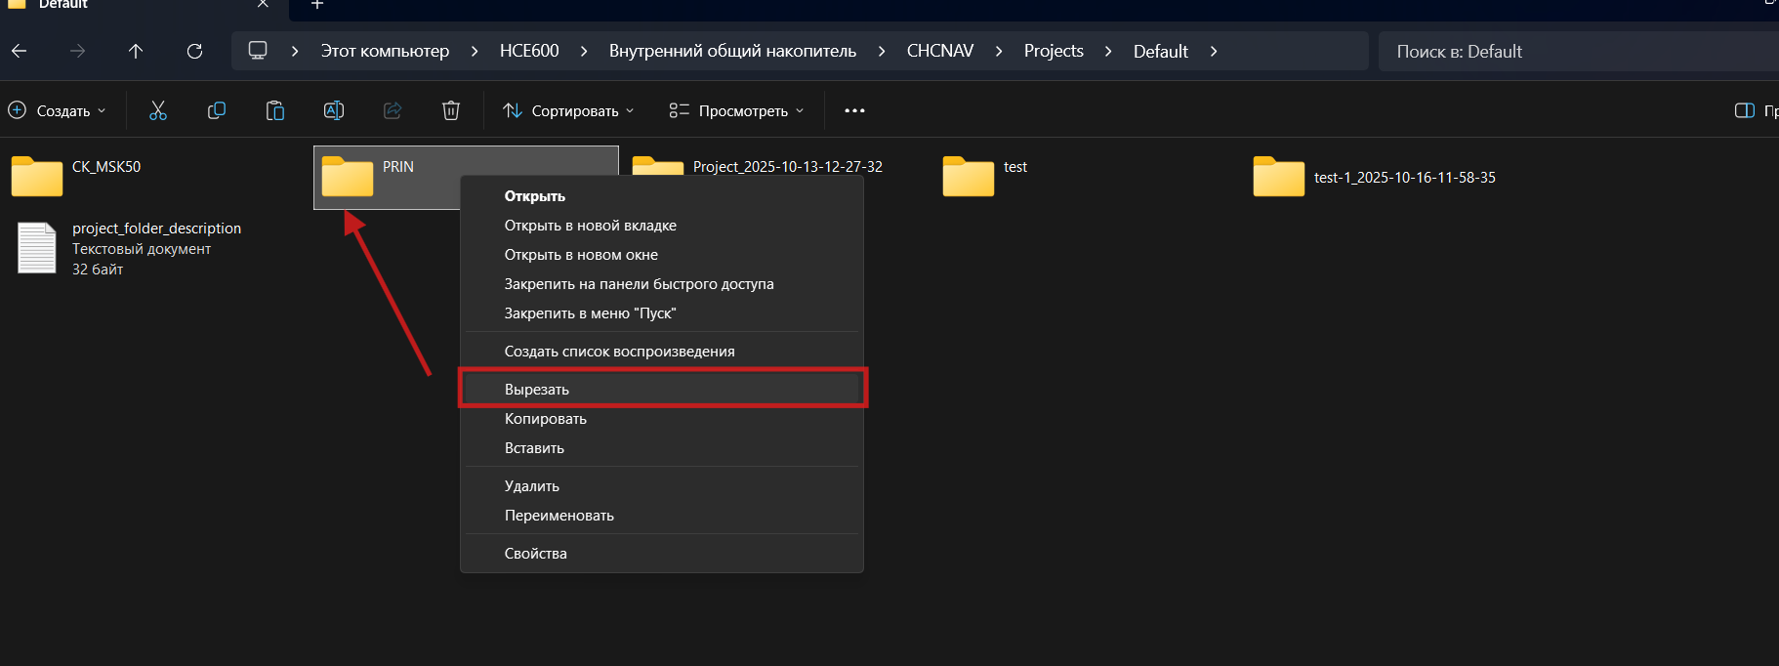Go to CHCNAV in the address bar
1779x666 pixels.
940,51
